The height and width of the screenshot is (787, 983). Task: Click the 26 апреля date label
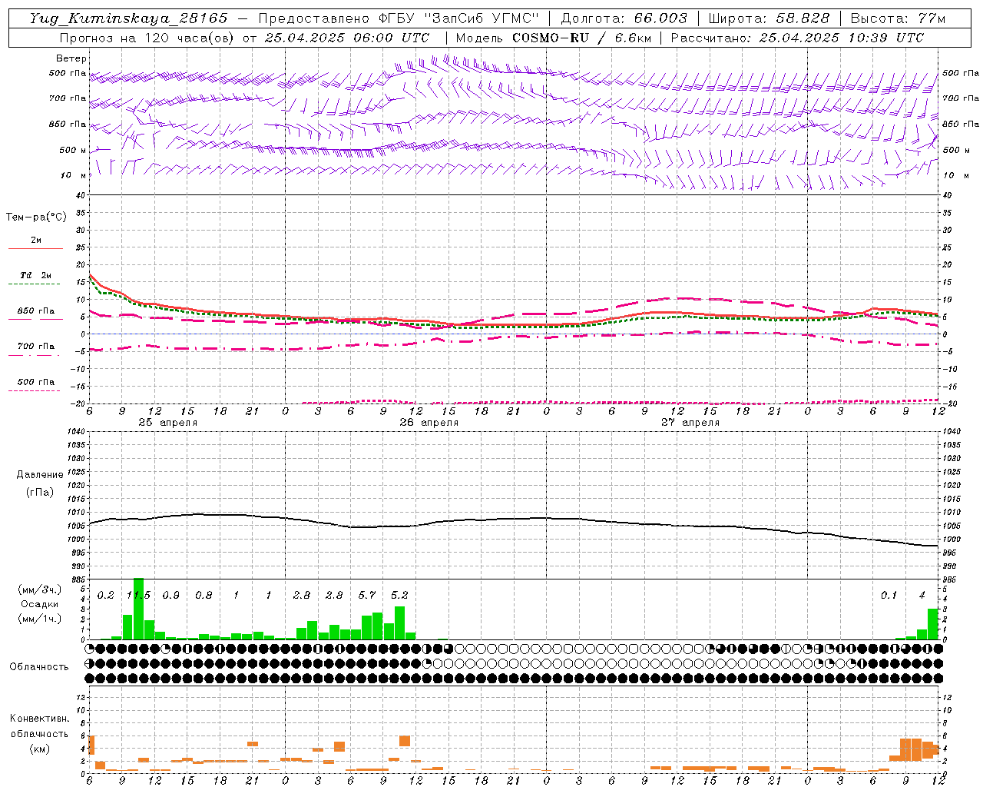pos(429,423)
